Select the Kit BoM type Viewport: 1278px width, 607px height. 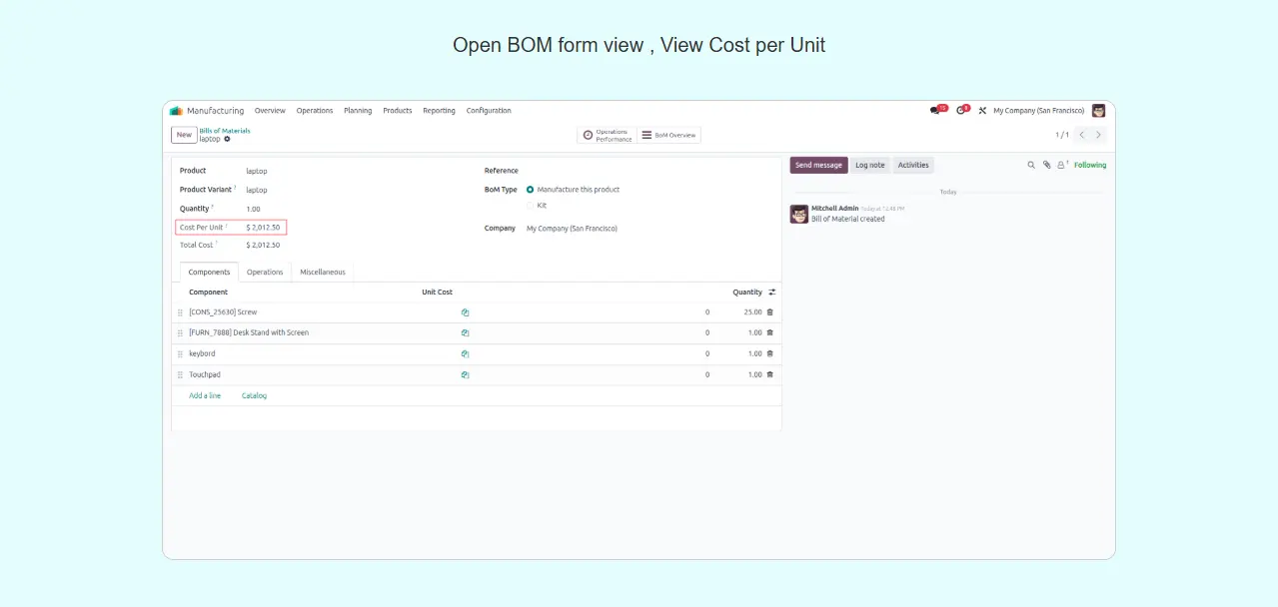[x=531, y=206]
